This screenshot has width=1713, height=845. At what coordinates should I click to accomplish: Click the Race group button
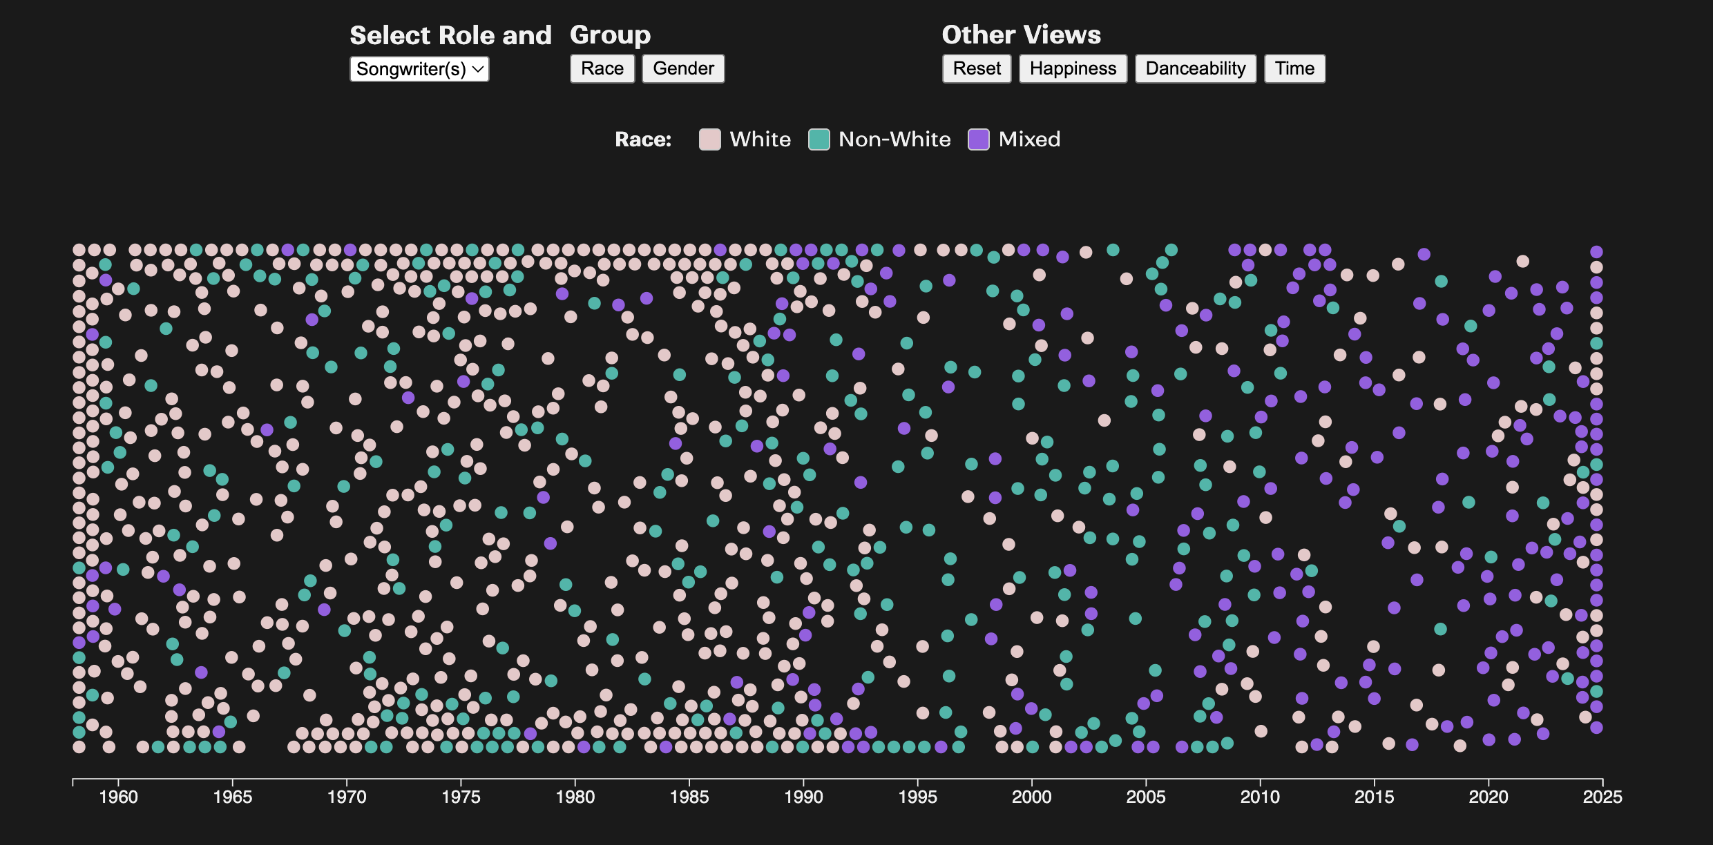602,68
